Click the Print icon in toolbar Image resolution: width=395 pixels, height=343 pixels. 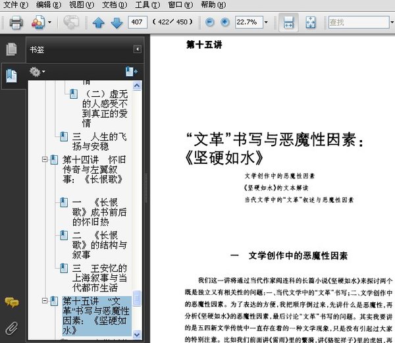coord(16,22)
